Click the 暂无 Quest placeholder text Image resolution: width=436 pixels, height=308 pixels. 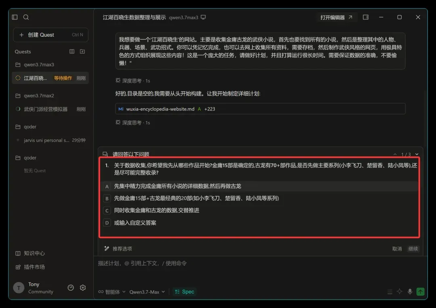pos(35,171)
